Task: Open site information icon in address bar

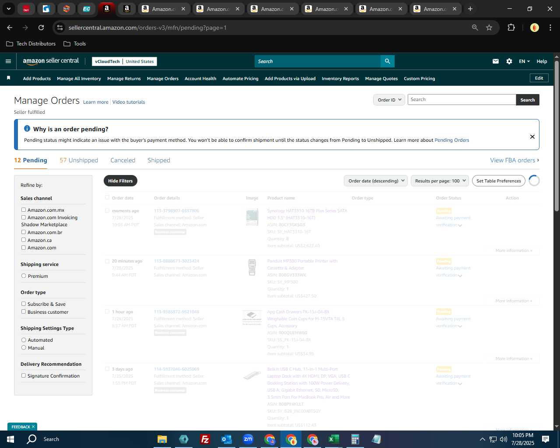Action: tap(60, 28)
